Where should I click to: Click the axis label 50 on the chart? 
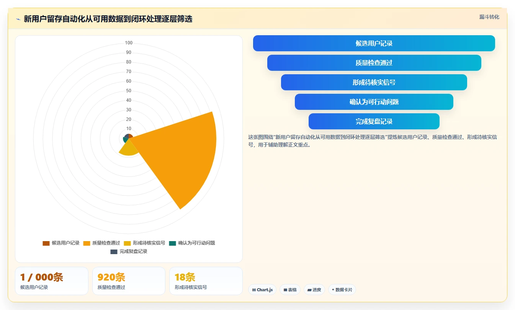(x=129, y=91)
